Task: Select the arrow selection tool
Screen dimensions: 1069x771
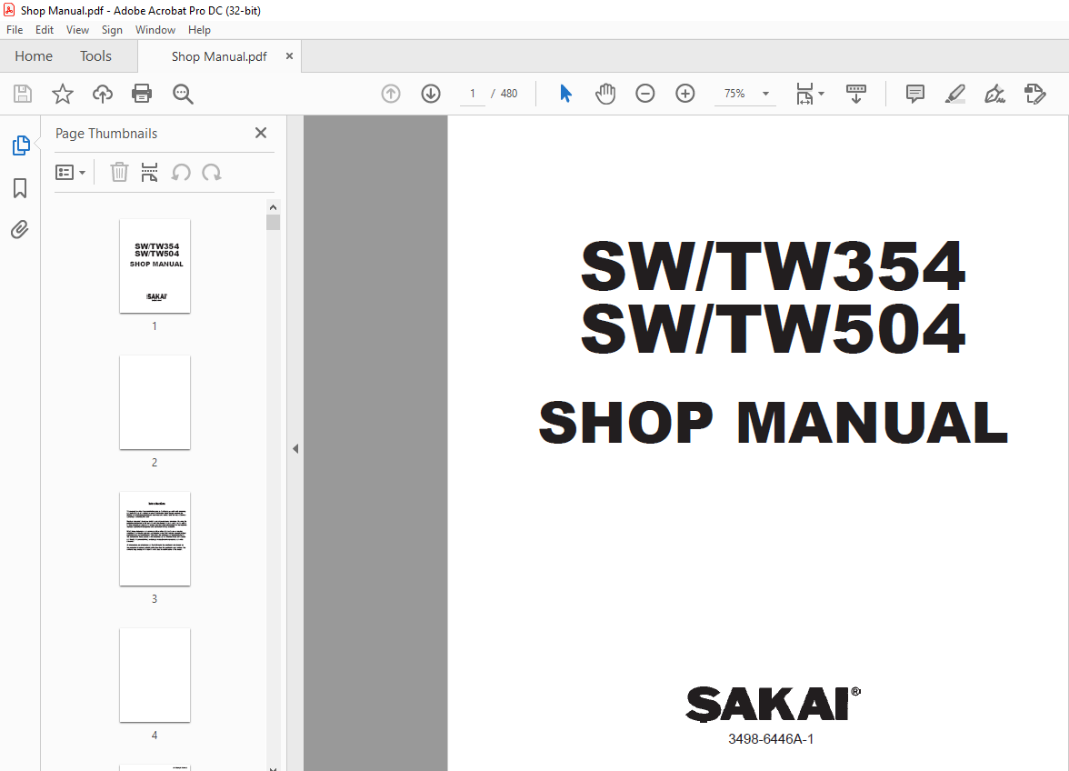Action: click(x=565, y=94)
